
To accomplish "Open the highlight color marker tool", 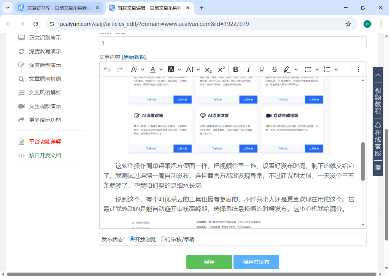I will [x=287, y=69].
